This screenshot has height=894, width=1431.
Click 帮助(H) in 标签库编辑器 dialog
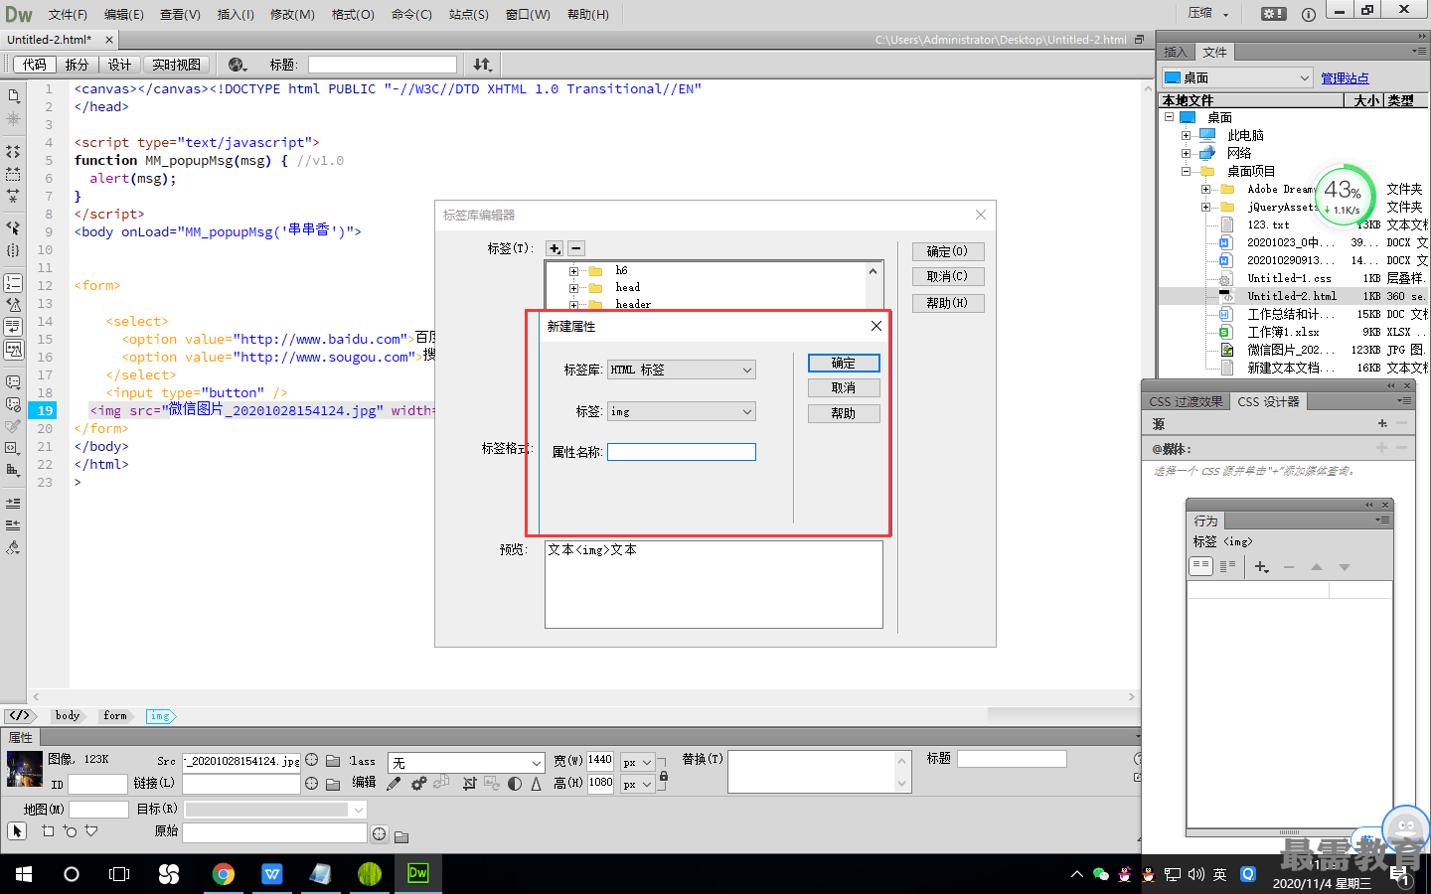(948, 303)
